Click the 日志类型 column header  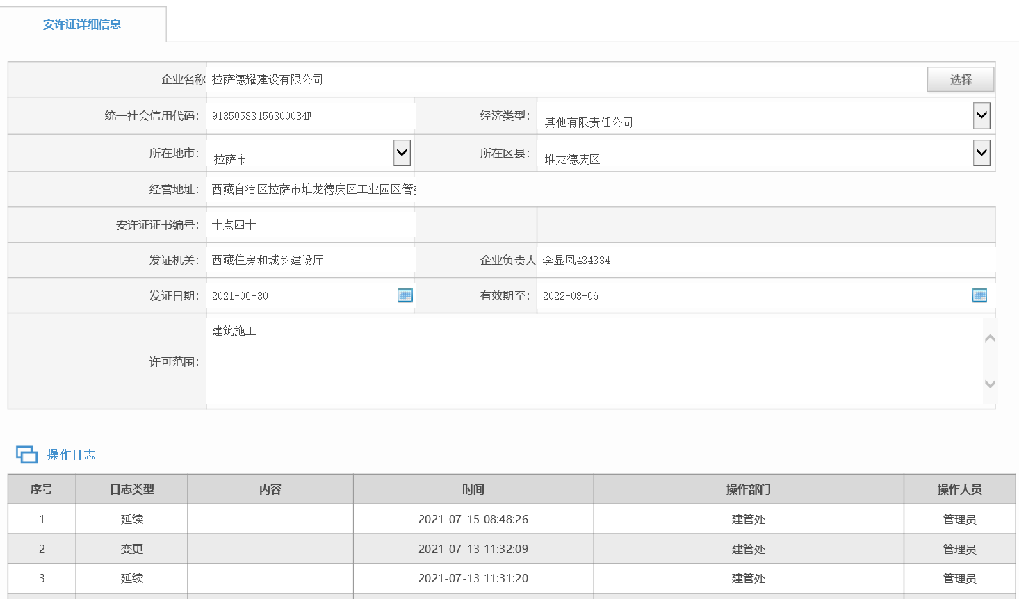[132, 489]
